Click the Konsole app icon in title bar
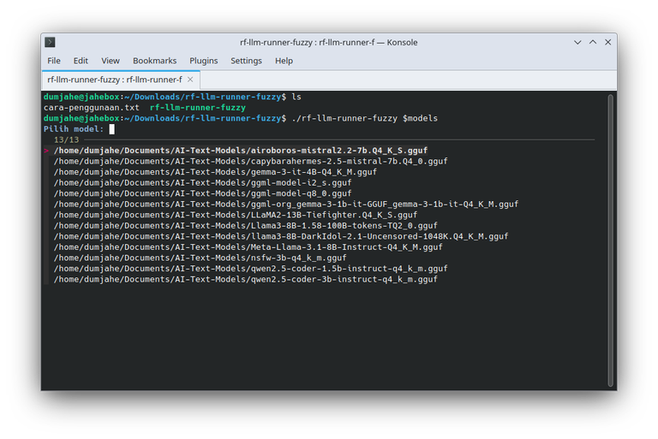 pos(51,42)
